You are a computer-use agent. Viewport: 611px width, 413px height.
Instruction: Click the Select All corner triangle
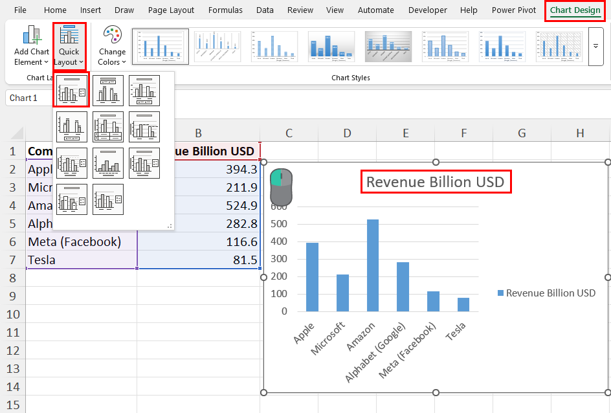(x=17, y=133)
